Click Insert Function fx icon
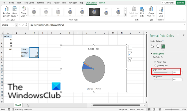Screen dimensions: 187x111 point(26,25)
